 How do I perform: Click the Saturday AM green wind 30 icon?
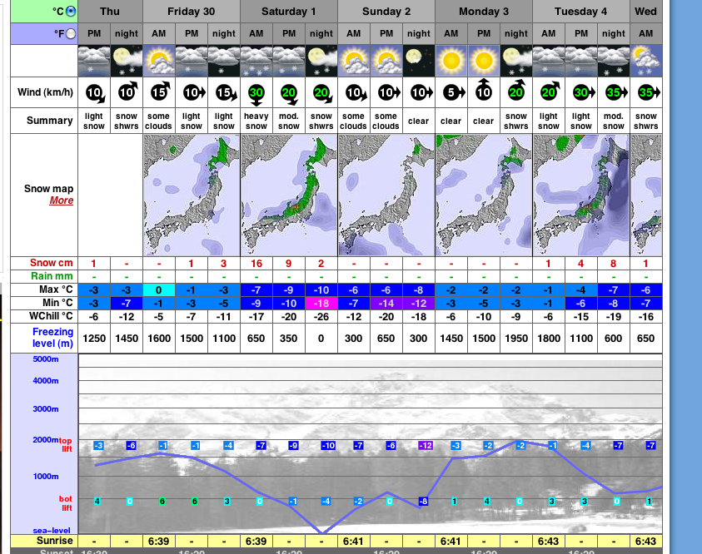(256, 94)
